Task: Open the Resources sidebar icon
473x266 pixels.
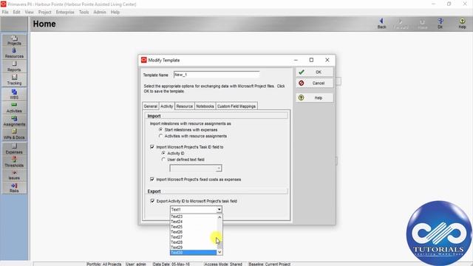Action: [14, 53]
